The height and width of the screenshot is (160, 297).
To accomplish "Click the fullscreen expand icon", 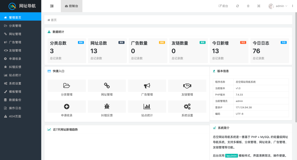I will 259,6.
